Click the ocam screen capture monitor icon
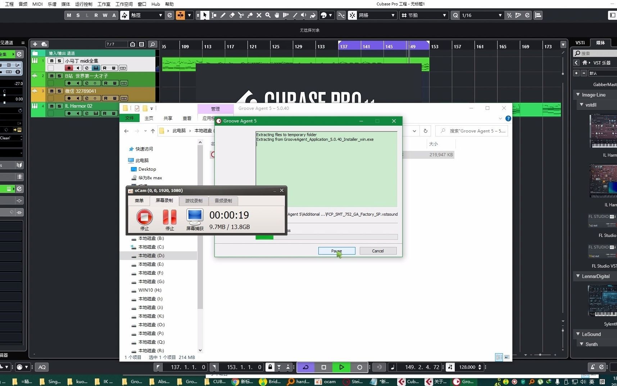The image size is (617, 386). pos(195,216)
